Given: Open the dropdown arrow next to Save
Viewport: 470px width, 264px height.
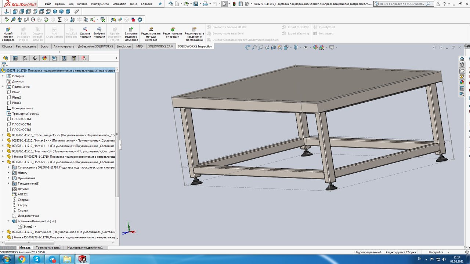Looking at the screenshot, I should pos(200,4).
